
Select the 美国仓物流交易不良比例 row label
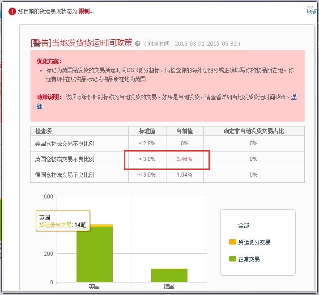coord(64,143)
